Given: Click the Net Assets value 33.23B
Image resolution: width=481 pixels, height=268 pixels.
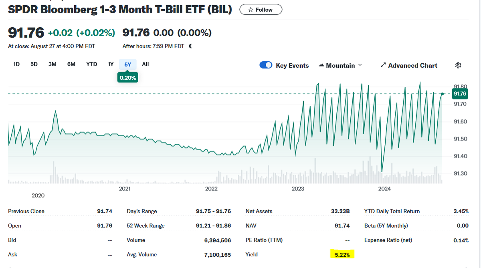Looking at the screenshot, I should coord(340,211).
